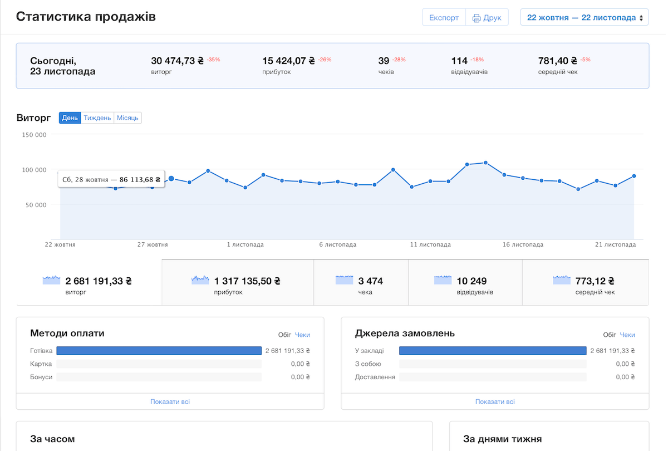Click the У закладі order source bar
This screenshot has height=451, width=668.
click(x=493, y=351)
